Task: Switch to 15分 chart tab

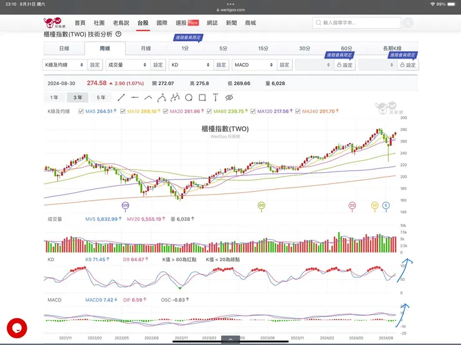Action: click(x=263, y=48)
